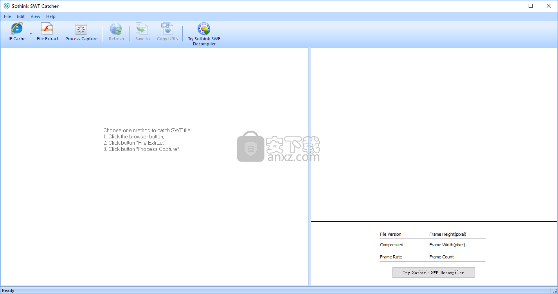Click the File Version label
Viewport: 558px width, 294px height.
(x=391, y=234)
